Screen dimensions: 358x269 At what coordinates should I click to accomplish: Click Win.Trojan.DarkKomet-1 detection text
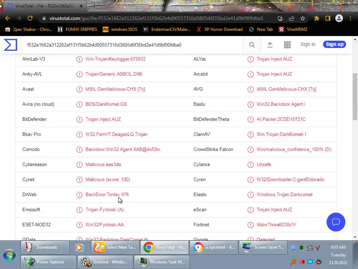tap(281, 134)
